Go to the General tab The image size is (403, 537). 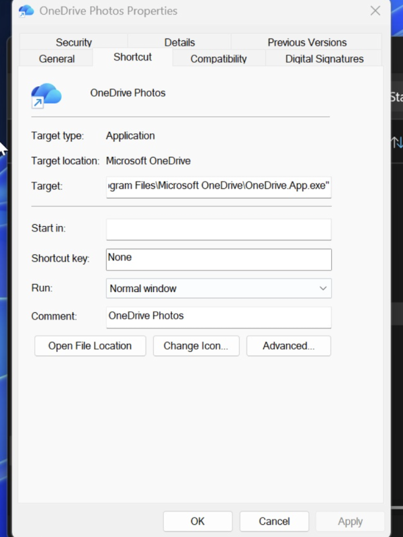click(x=56, y=59)
